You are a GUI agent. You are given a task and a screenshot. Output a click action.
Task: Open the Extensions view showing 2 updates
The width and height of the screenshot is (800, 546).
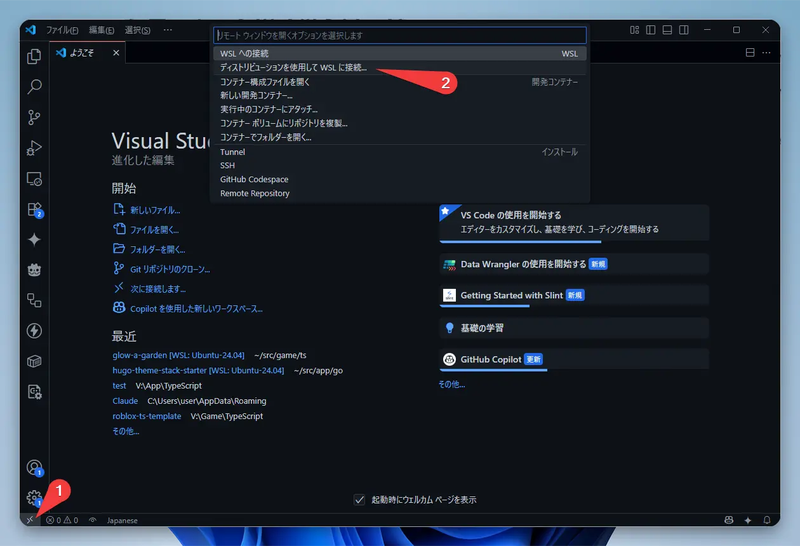coord(34,209)
